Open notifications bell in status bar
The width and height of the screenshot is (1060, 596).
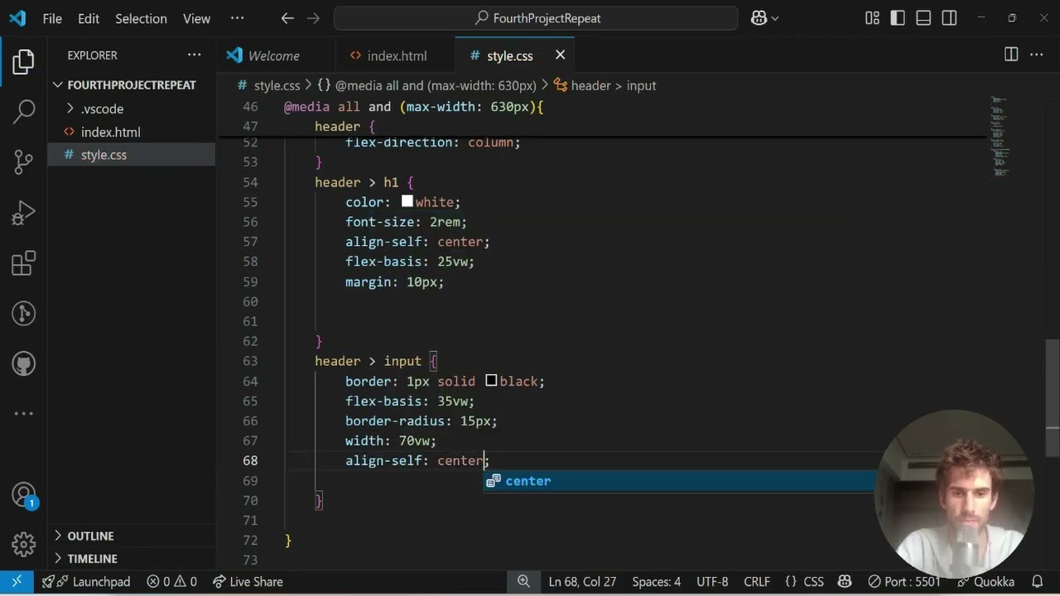(x=1037, y=582)
